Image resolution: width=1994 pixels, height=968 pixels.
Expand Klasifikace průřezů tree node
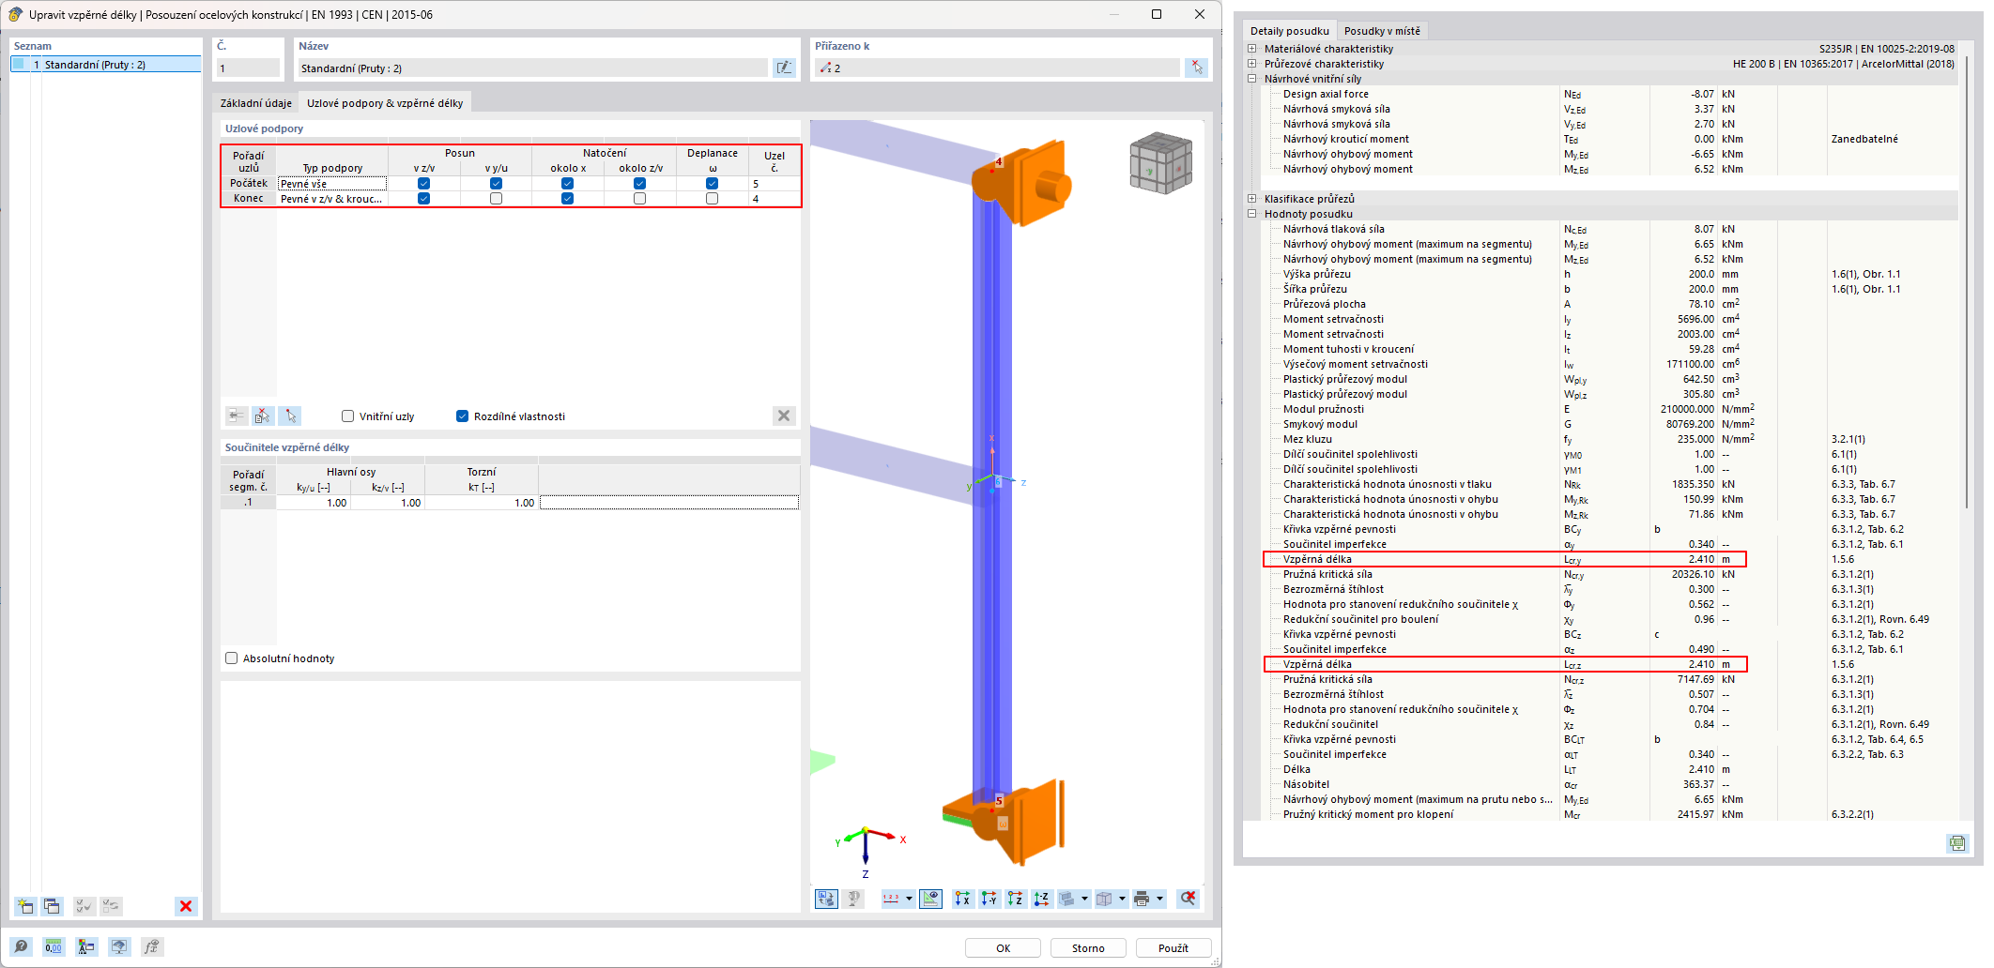click(x=1251, y=199)
